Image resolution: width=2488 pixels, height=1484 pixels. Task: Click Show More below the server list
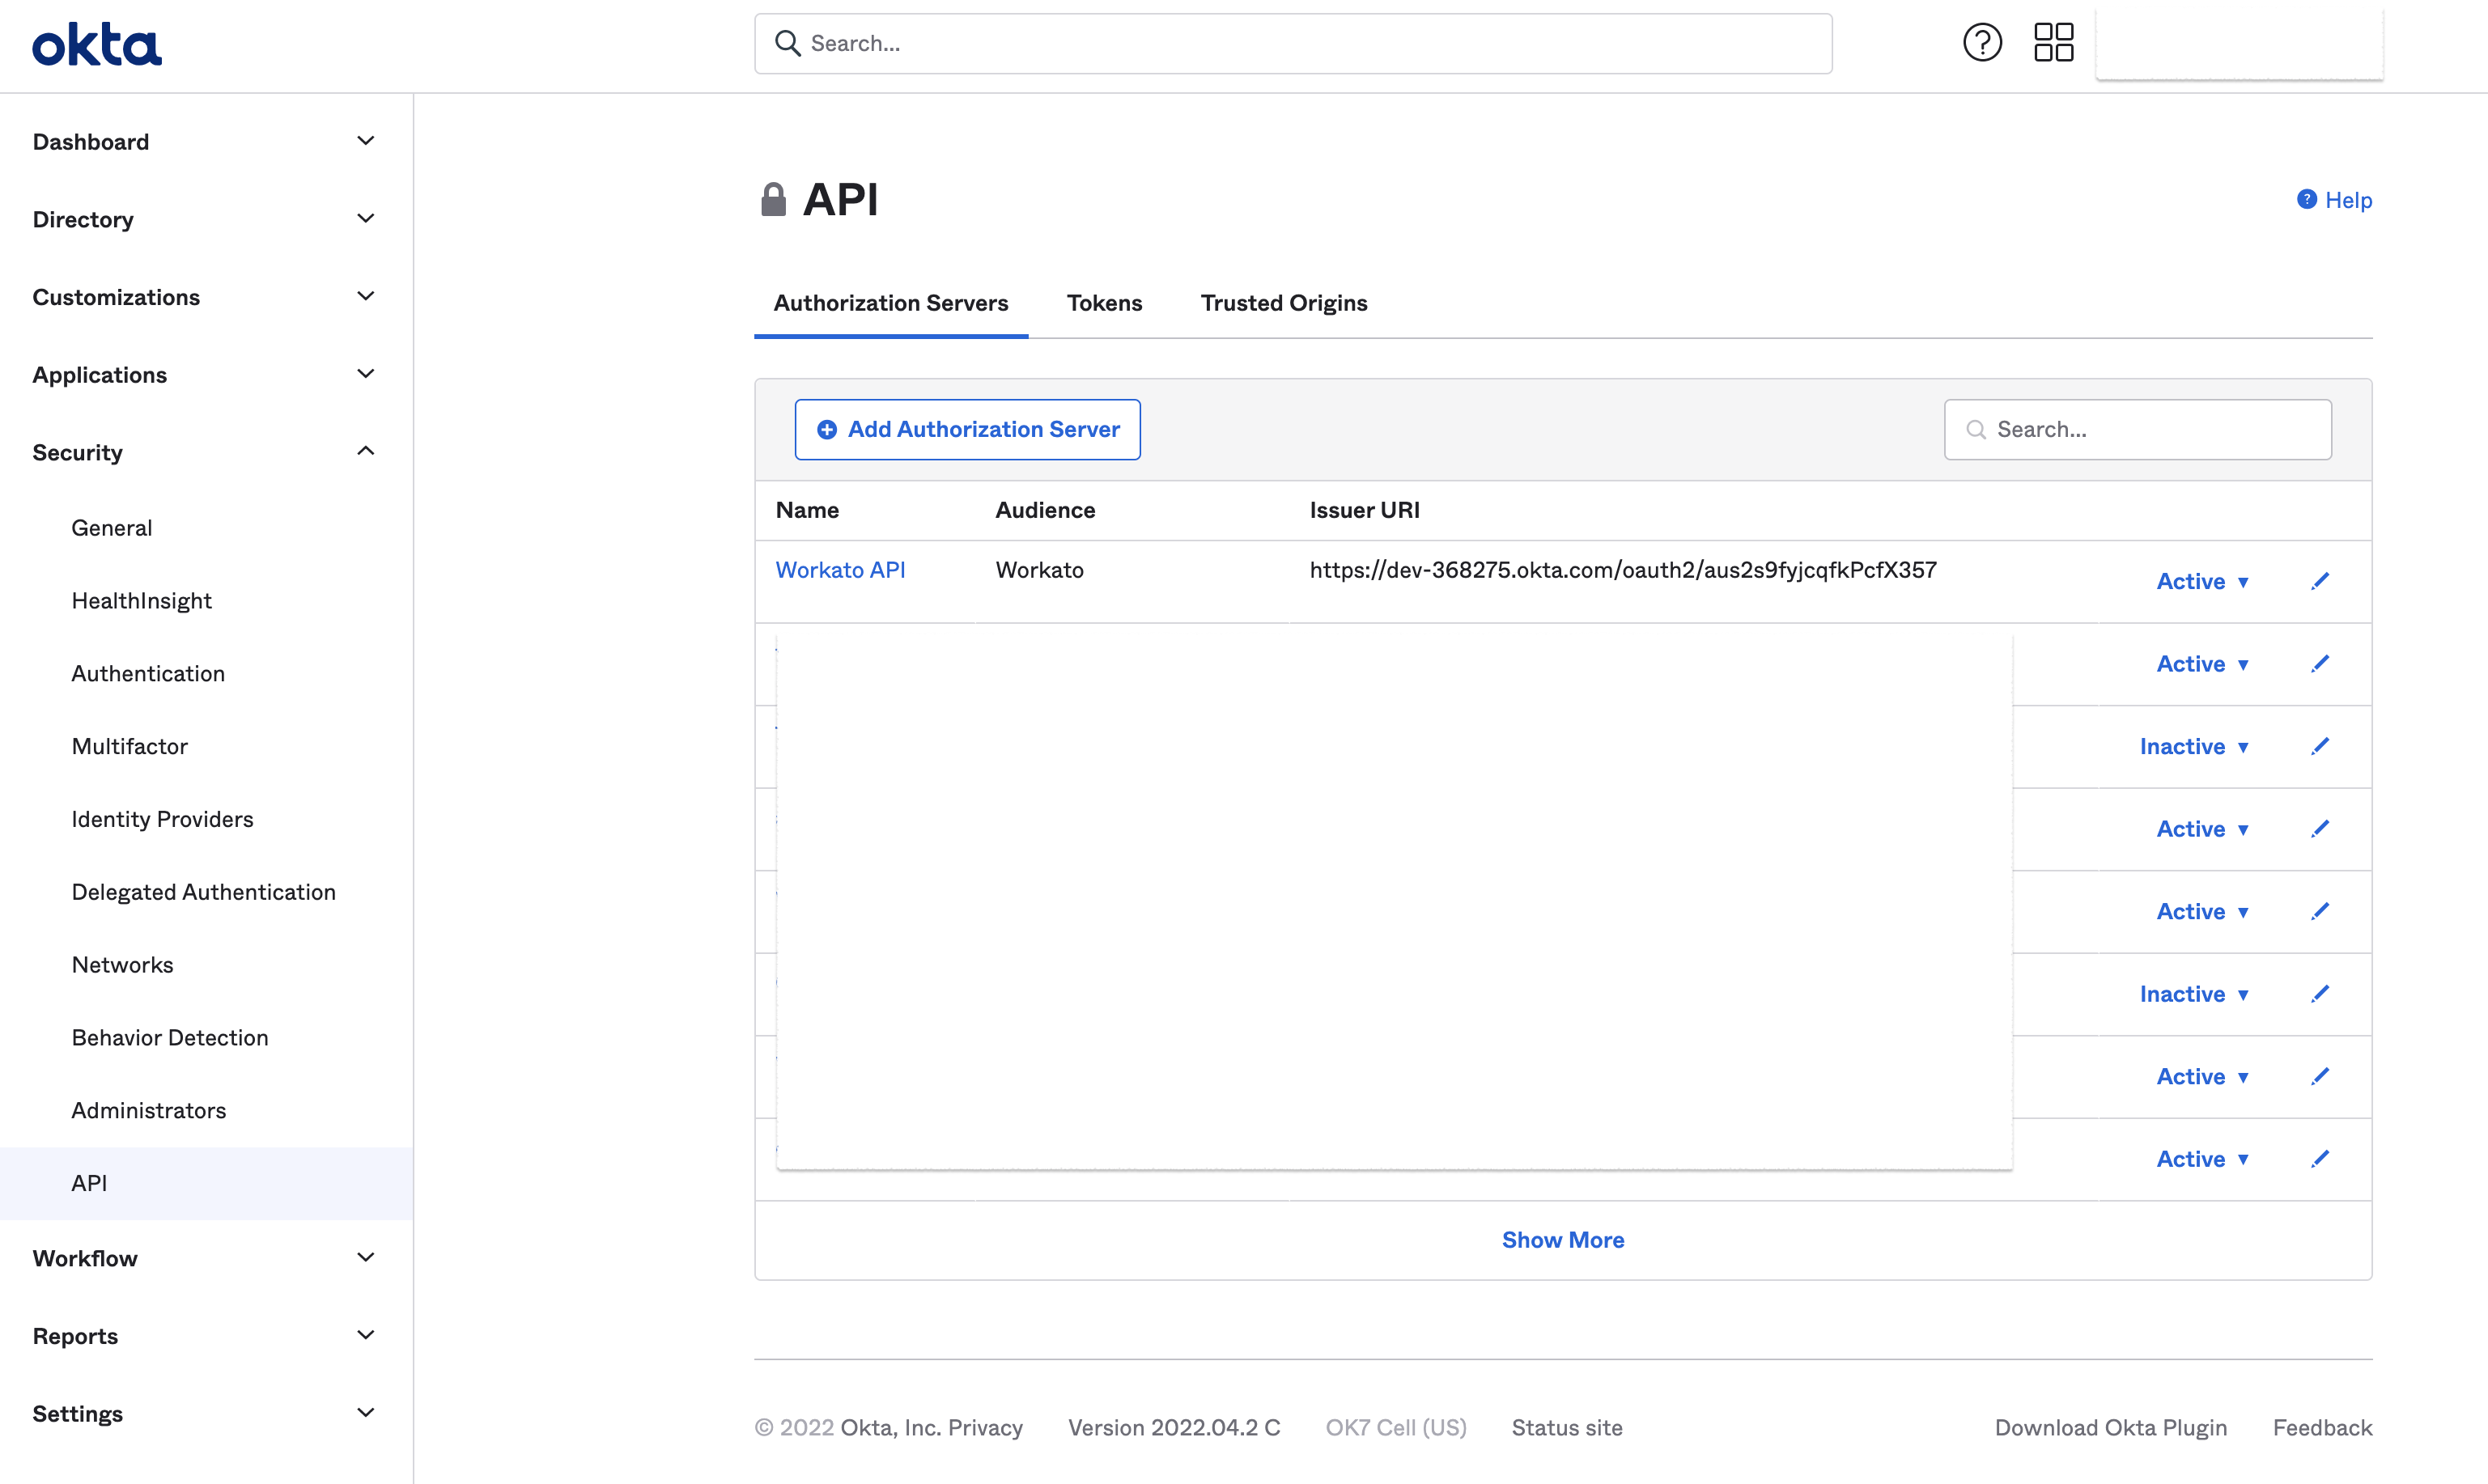(x=1563, y=1239)
